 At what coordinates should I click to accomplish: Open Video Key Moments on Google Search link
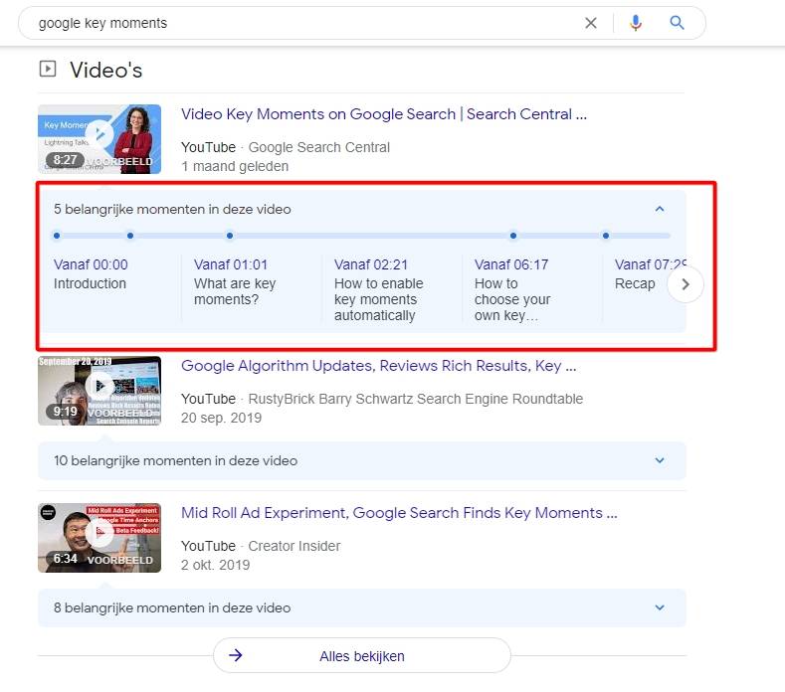(x=384, y=114)
